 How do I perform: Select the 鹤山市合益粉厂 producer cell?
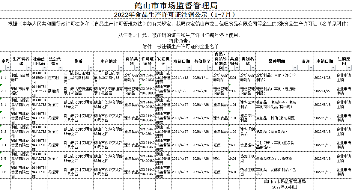(21, 77)
